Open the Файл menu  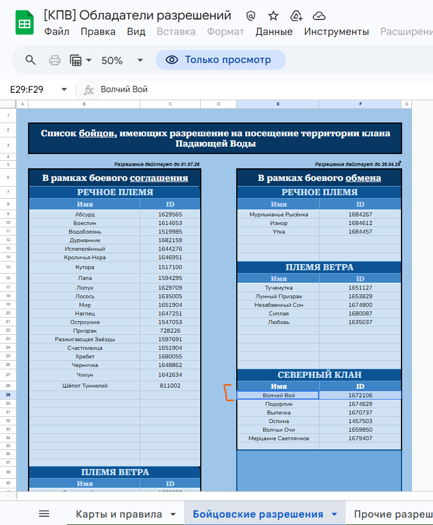coord(57,32)
